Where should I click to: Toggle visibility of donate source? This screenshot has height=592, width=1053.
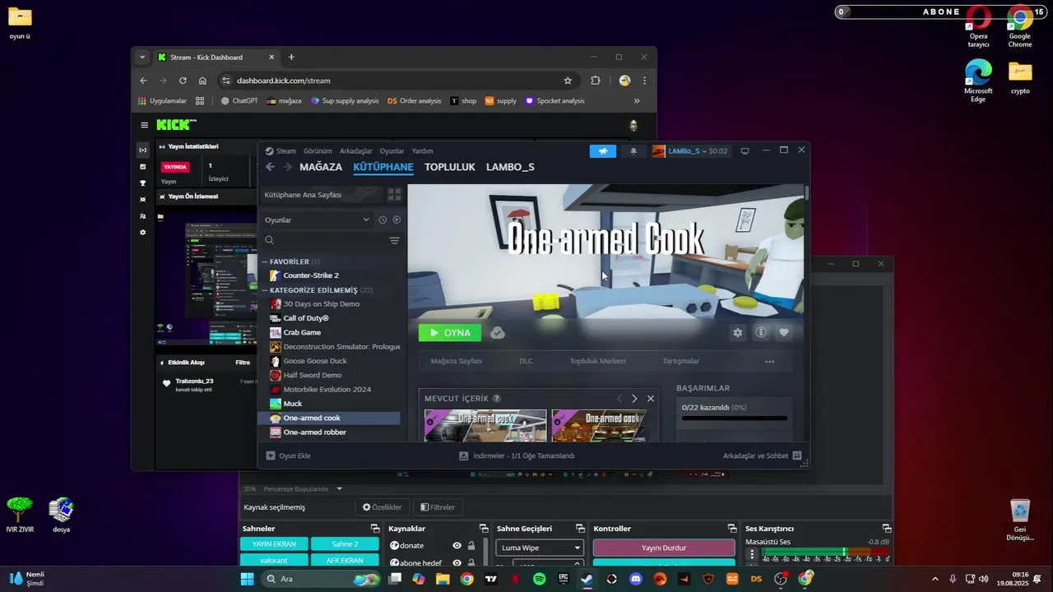(457, 546)
